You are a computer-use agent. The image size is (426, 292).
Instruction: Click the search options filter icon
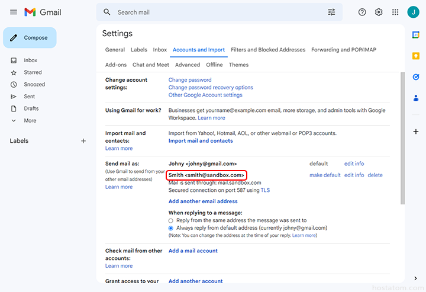point(331,12)
